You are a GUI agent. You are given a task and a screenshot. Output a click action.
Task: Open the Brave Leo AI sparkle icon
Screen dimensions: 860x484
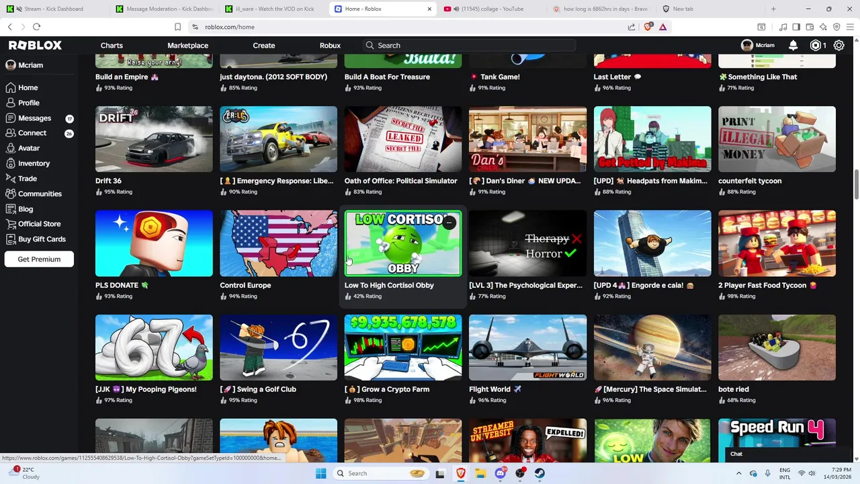coord(823,27)
